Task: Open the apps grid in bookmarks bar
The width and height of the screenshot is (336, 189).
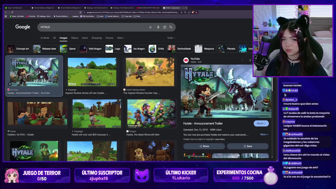Action: coord(6,16)
